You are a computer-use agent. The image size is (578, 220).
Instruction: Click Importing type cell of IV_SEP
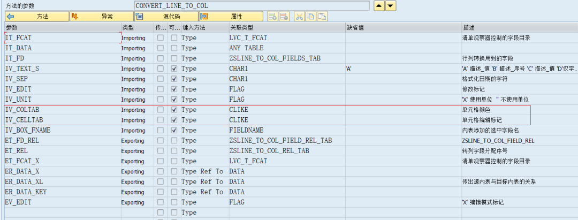point(138,79)
